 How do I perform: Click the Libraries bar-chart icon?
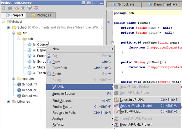14,102
